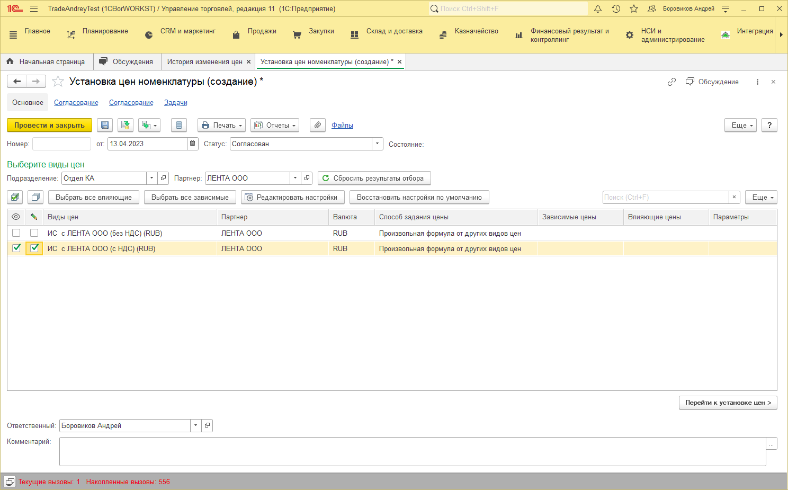This screenshot has width=788, height=490.
Task: Click Провести и закрыть button
Action: [49, 125]
